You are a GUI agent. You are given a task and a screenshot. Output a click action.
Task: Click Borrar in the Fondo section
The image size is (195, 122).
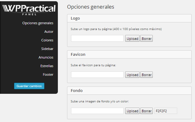click(147, 111)
